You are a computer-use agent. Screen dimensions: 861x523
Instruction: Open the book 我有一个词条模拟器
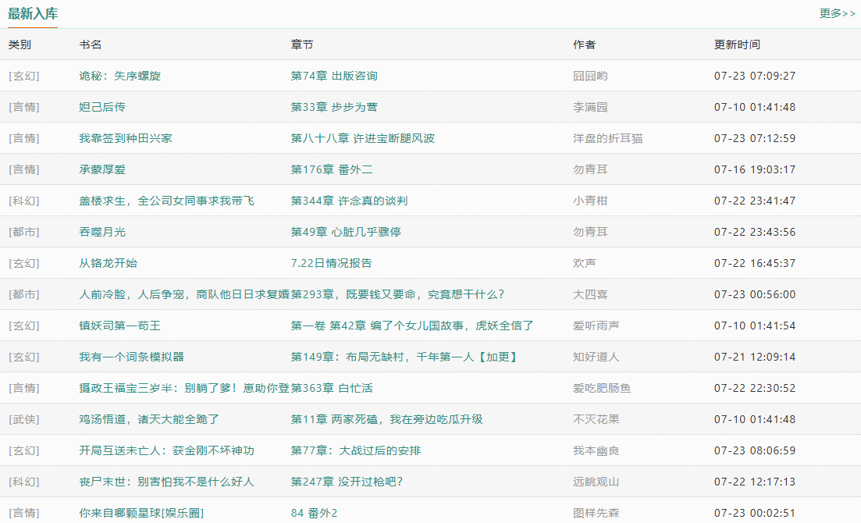coord(131,358)
